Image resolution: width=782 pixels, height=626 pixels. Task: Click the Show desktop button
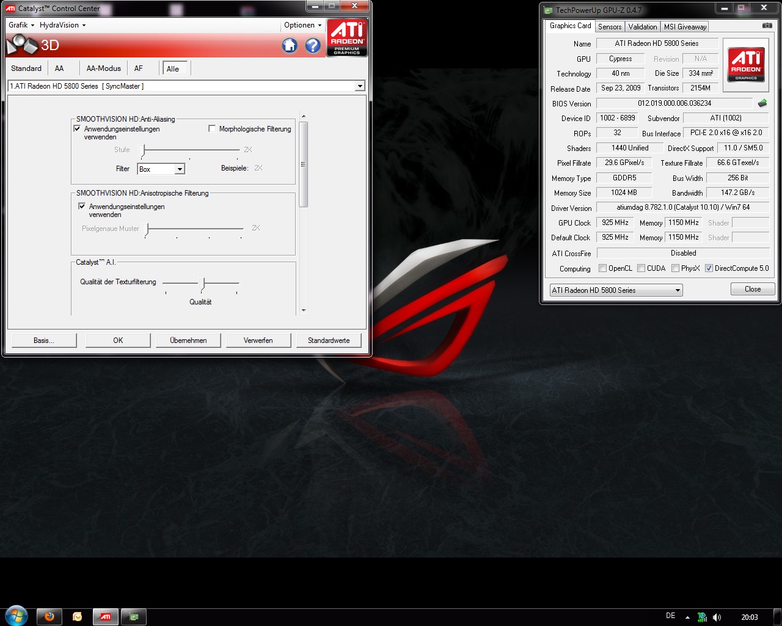pyautogui.click(x=778, y=617)
